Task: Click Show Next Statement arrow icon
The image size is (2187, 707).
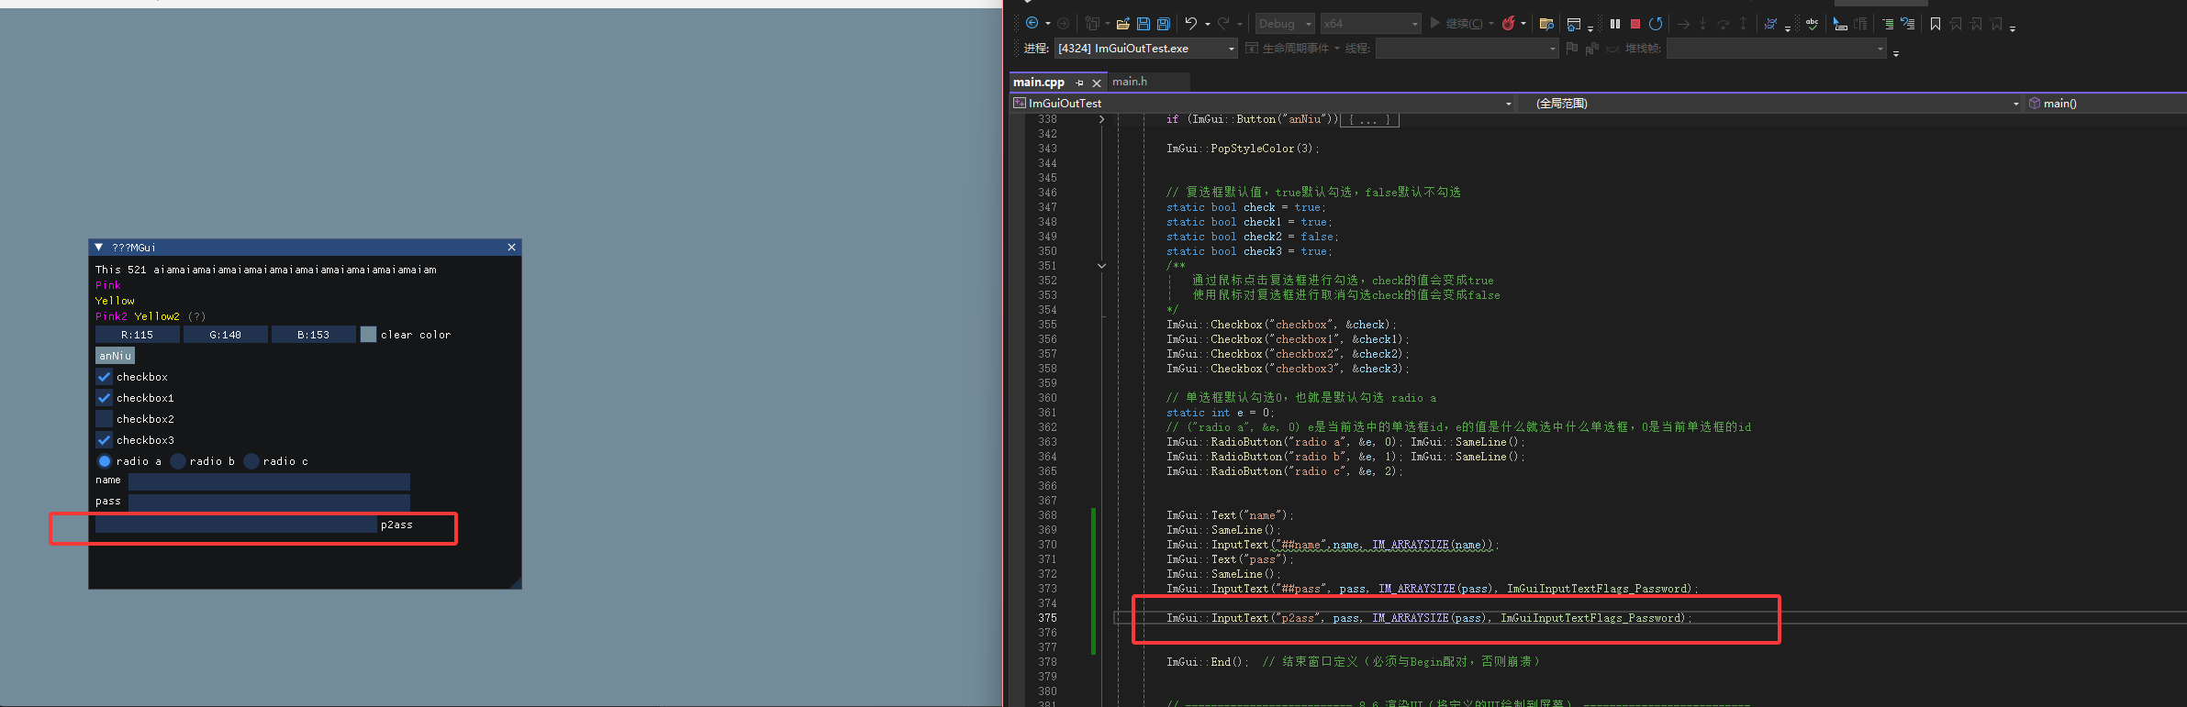Action: point(1683,24)
